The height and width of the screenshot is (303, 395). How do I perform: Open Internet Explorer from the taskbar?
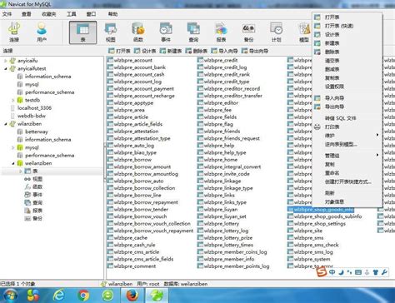[x=58, y=296]
